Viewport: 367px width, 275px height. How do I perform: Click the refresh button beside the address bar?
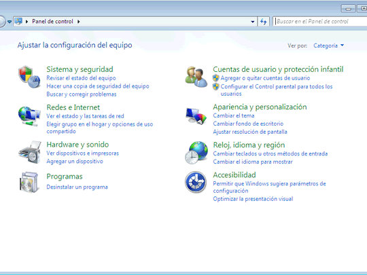point(264,22)
